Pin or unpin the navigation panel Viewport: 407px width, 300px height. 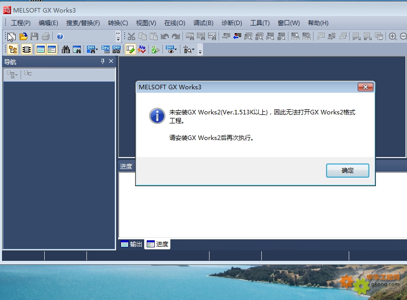point(103,61)
